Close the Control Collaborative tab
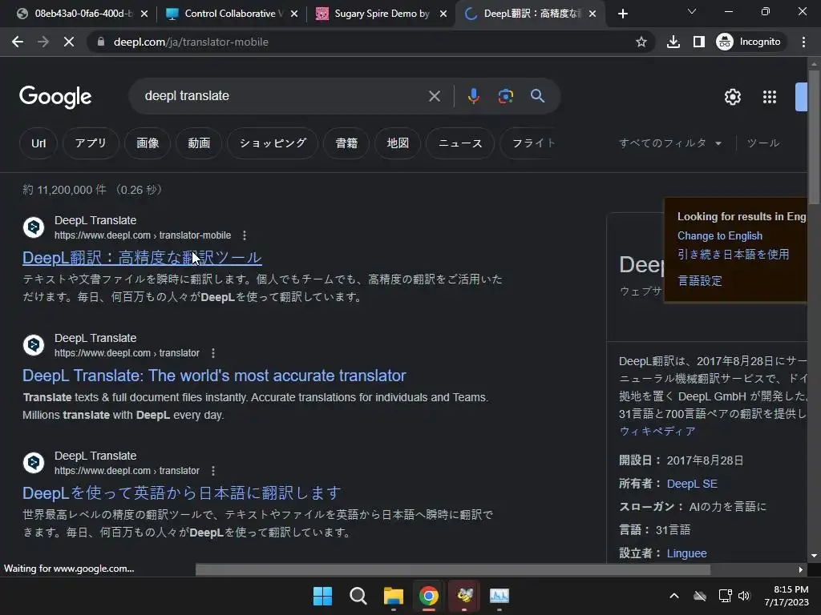 293,14
